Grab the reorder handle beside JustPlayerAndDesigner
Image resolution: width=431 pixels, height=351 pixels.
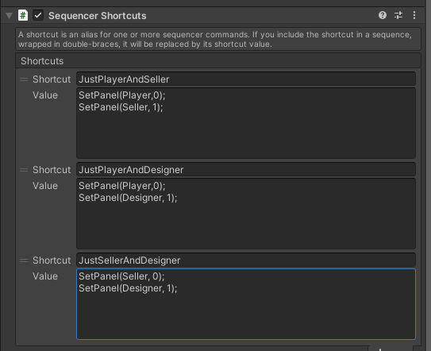(24, 170)
